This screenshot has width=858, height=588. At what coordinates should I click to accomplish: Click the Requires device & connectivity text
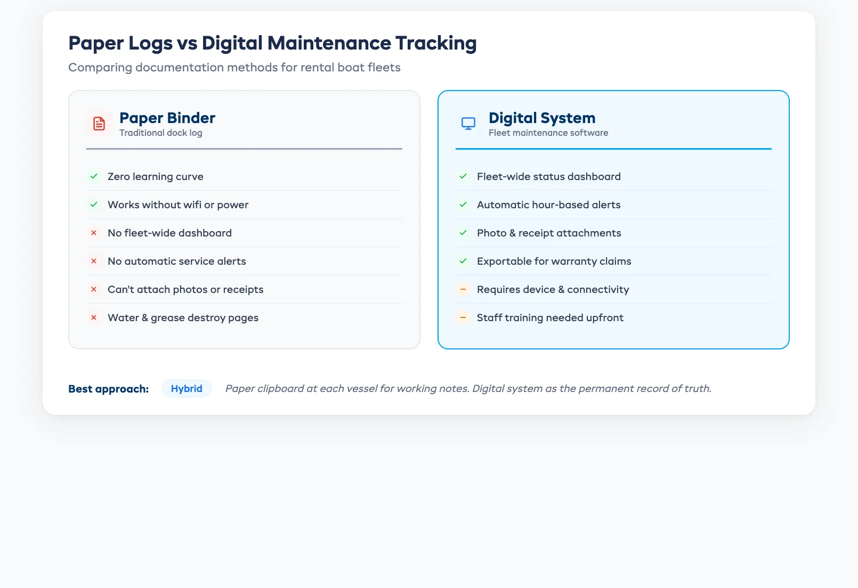pyautogui.click(x=553, y=289)
